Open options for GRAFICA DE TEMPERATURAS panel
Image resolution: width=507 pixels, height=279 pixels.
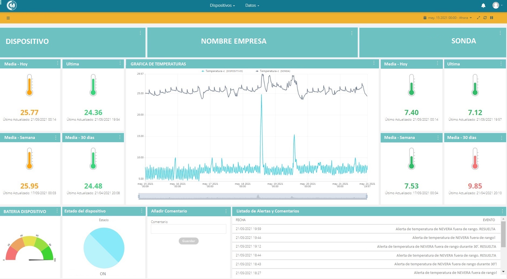[x=374, y=63]
